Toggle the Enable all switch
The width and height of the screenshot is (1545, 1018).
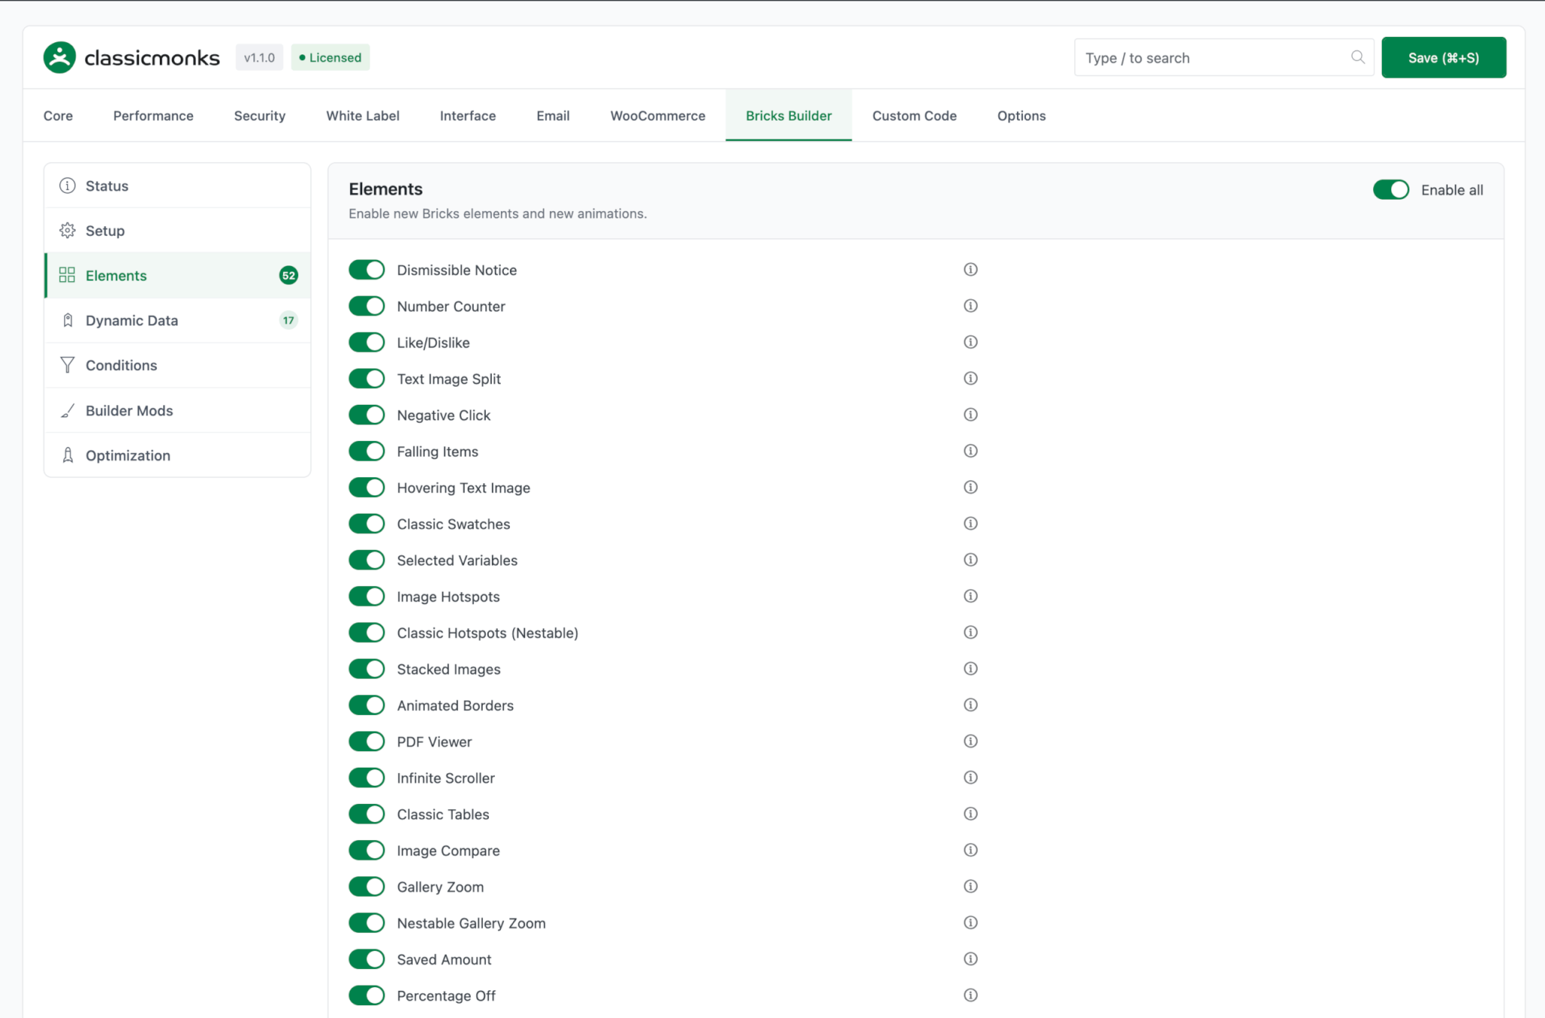point(1390,190)
